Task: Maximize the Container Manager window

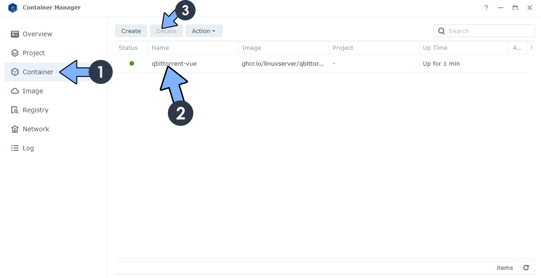Action: [x=515, y=8]
